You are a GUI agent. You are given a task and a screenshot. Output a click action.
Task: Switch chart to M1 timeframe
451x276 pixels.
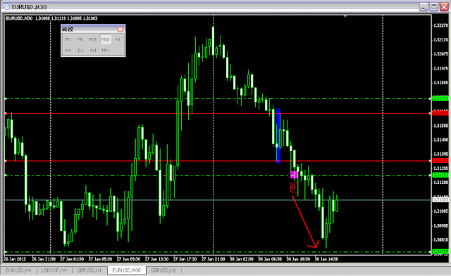point(68,39)
